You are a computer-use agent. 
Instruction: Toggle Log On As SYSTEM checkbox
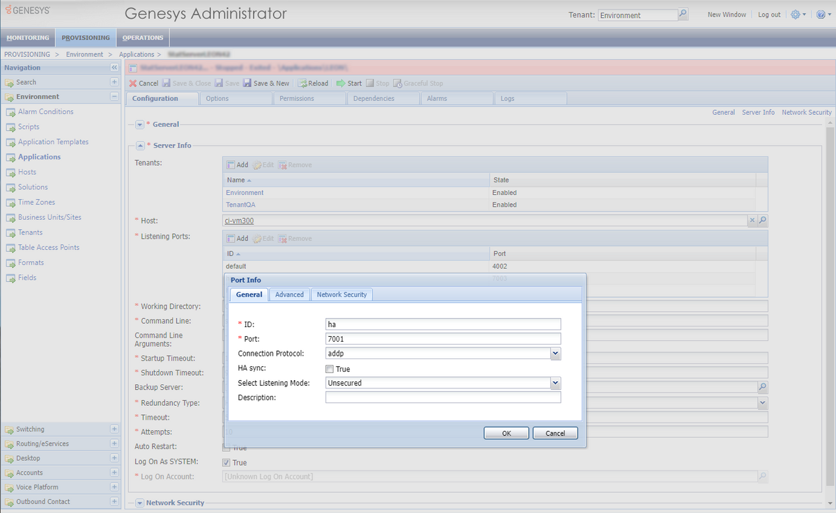click(x=226, y=463)
